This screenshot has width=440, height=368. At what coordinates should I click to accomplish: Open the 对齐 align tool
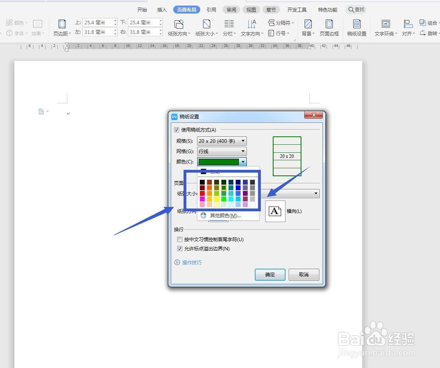click(408, 28)
